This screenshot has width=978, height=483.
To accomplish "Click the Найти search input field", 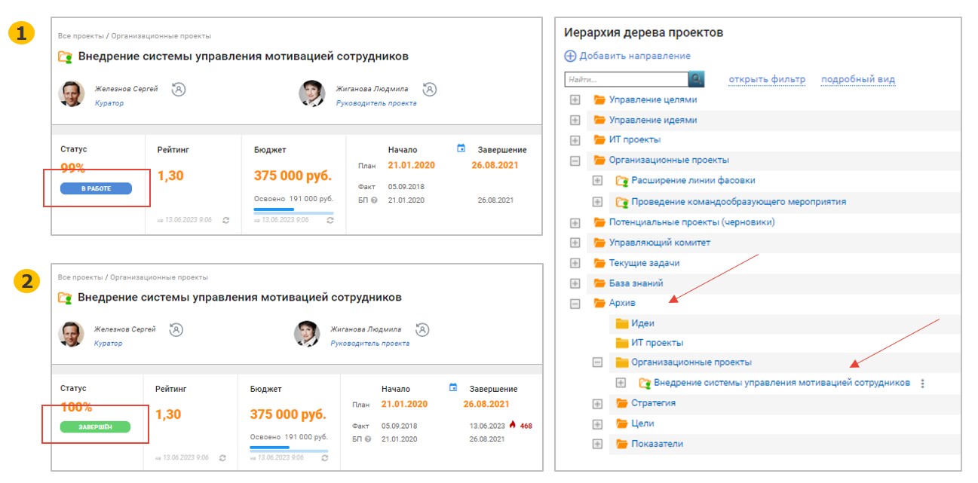I will [626, 79].
